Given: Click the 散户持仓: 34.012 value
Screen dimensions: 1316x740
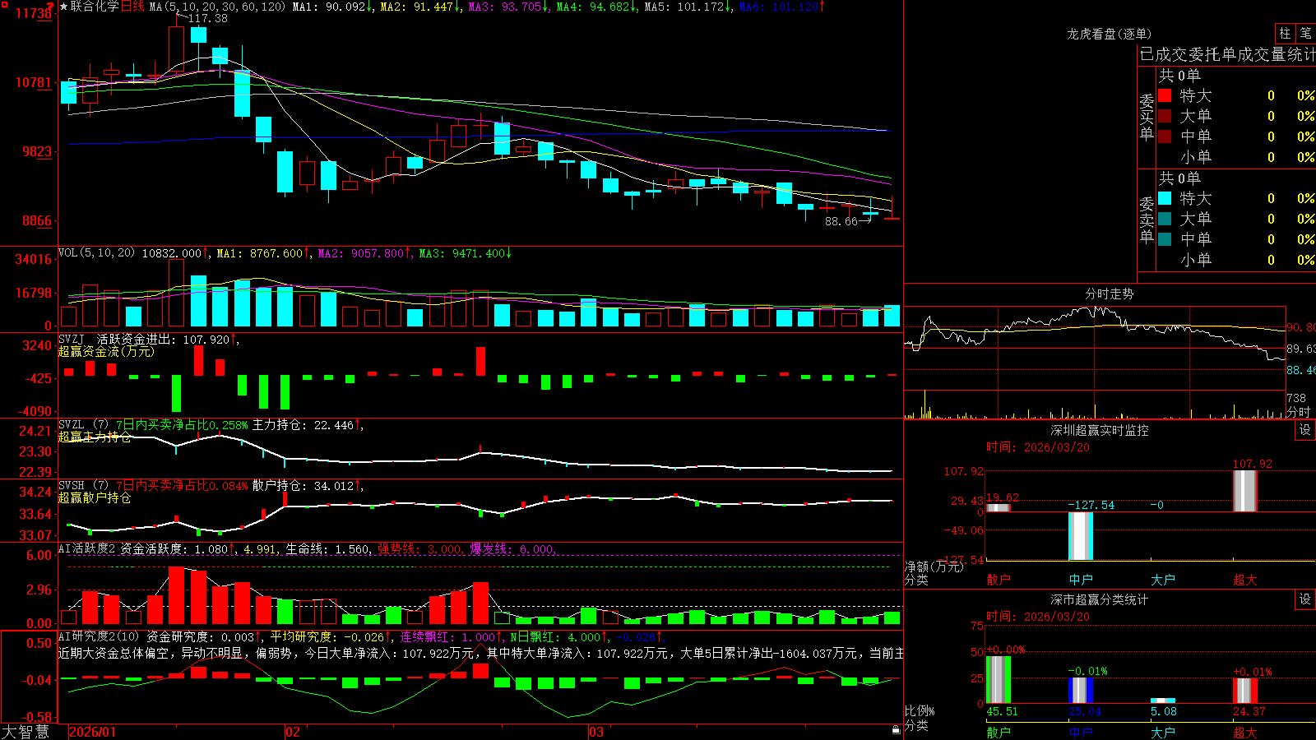Looking at the screenshot, I should (308, 486).
